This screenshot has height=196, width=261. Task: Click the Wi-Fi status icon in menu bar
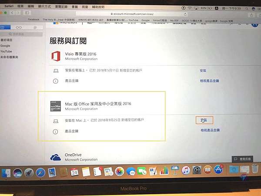tap(190, 8)
